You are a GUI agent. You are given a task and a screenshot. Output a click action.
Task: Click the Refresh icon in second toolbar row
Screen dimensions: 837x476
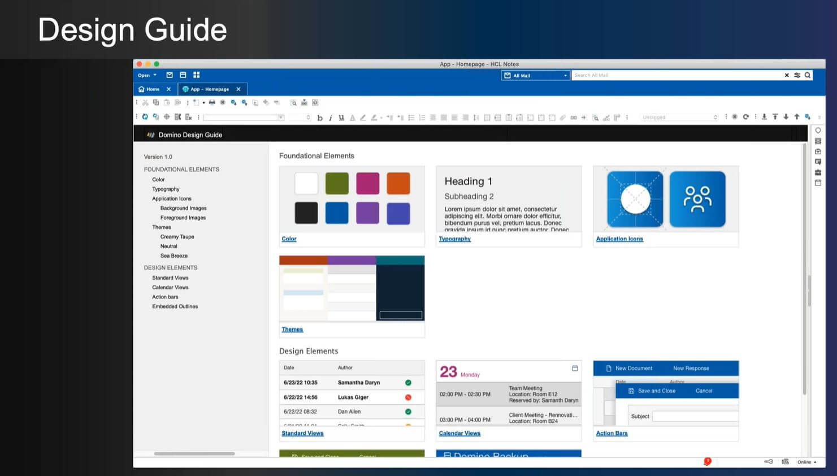pyautogui.click(x=145, y=117)
